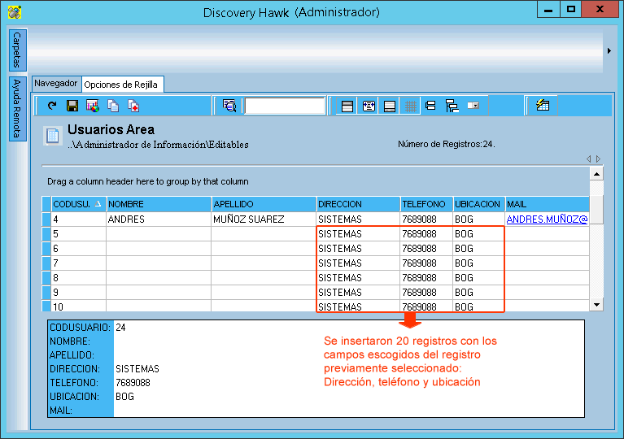Open the Carpetas side tab
Image resolution: width=624 pixels, height=439 pixels.
click(18, 50)
